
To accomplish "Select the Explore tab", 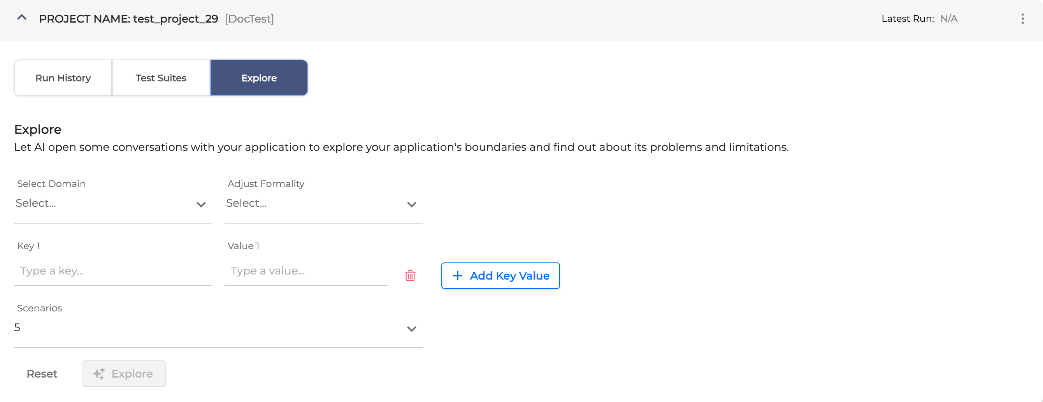I will pos(259,78).
